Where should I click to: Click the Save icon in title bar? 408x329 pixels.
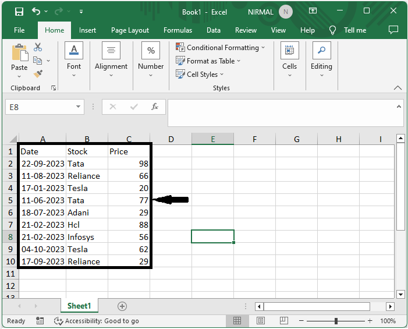click(19, 12)
